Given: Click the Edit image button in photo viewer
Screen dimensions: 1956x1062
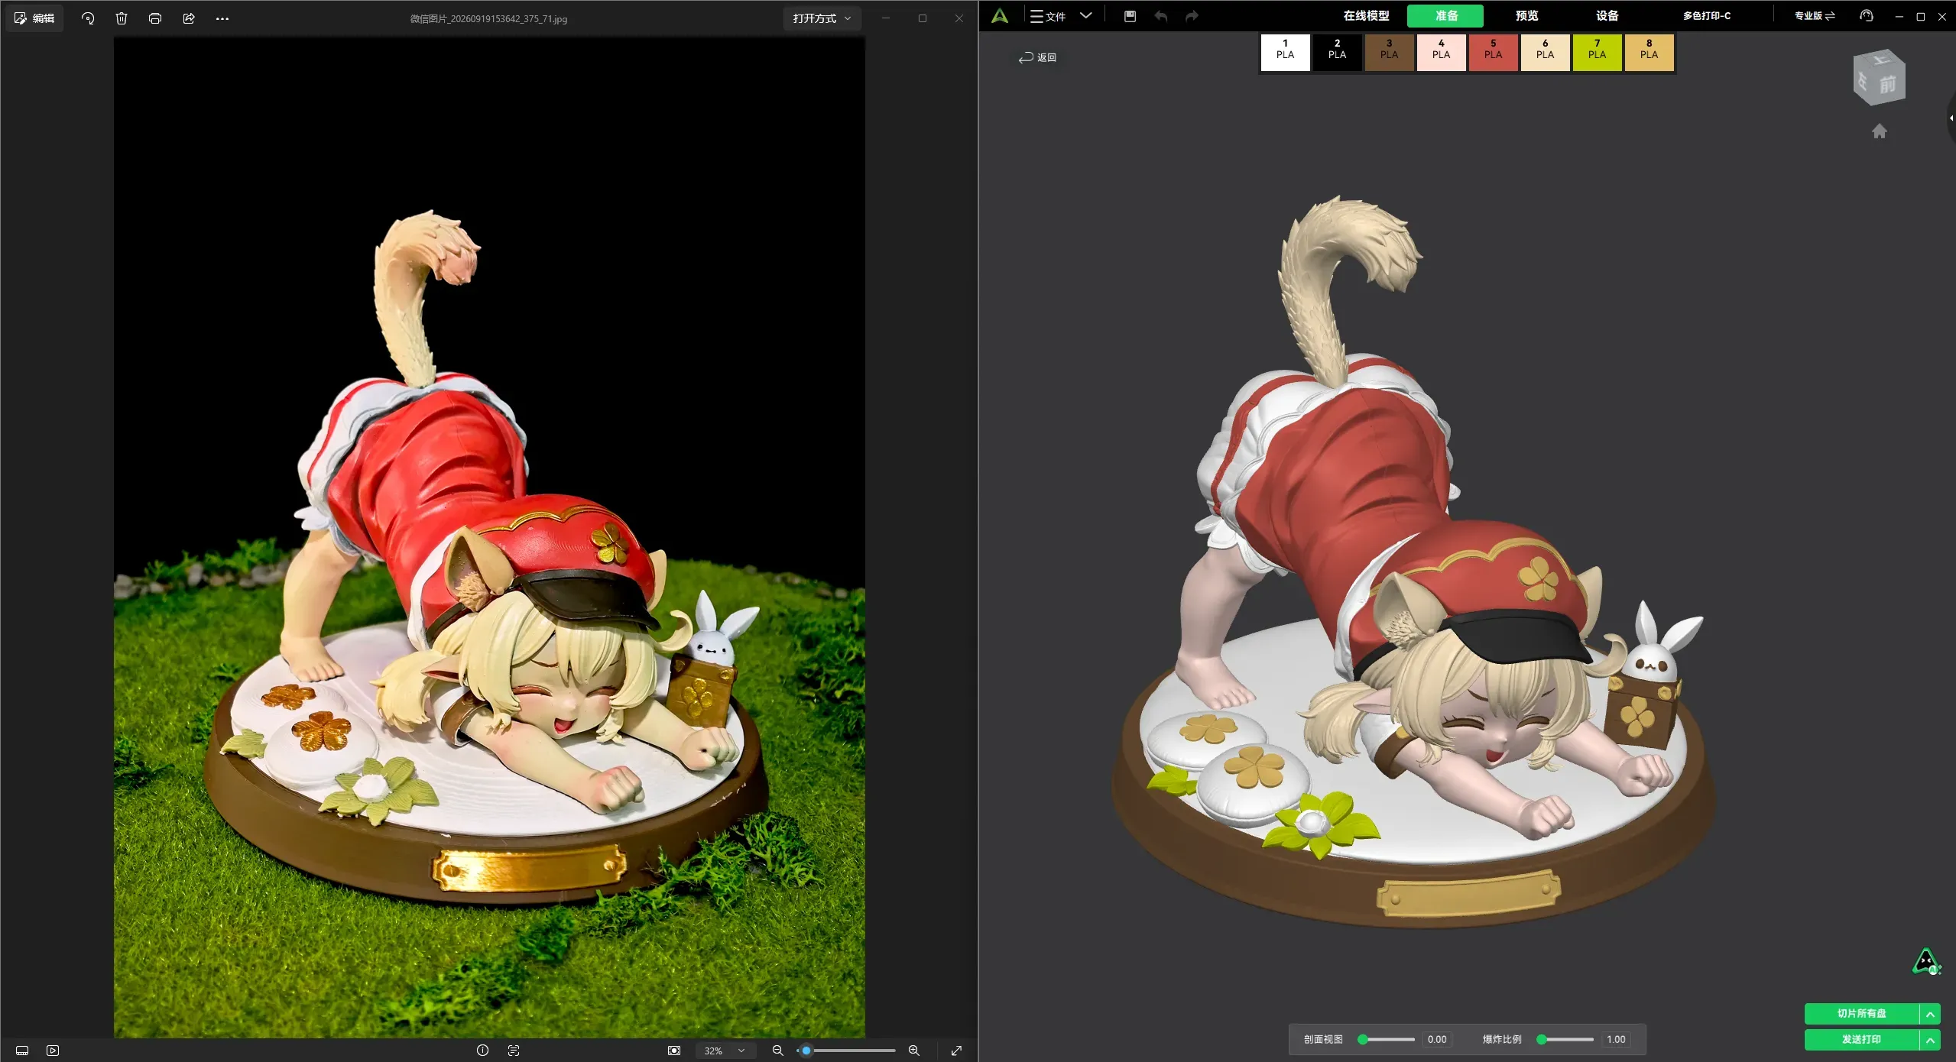Looking at the screenshot, I should [x=34, y=18].
